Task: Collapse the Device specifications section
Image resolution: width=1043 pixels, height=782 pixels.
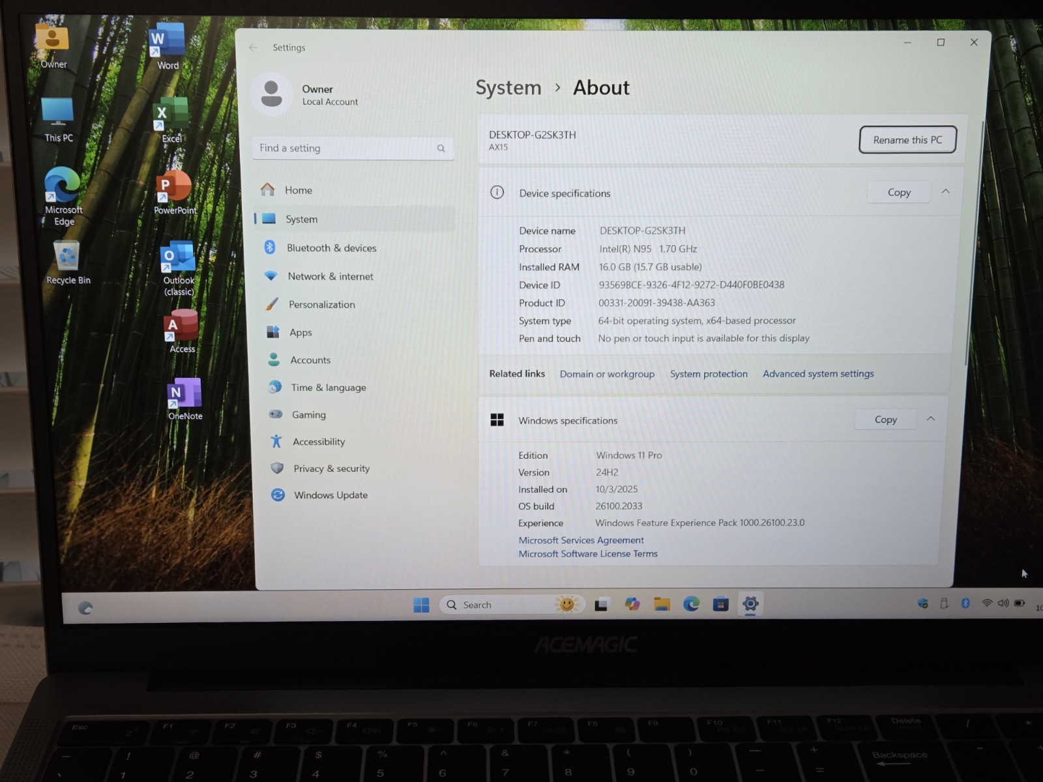Action: pos(945,192)
